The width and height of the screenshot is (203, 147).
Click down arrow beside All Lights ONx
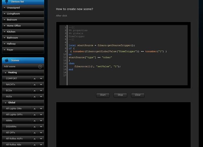[41, 109]
